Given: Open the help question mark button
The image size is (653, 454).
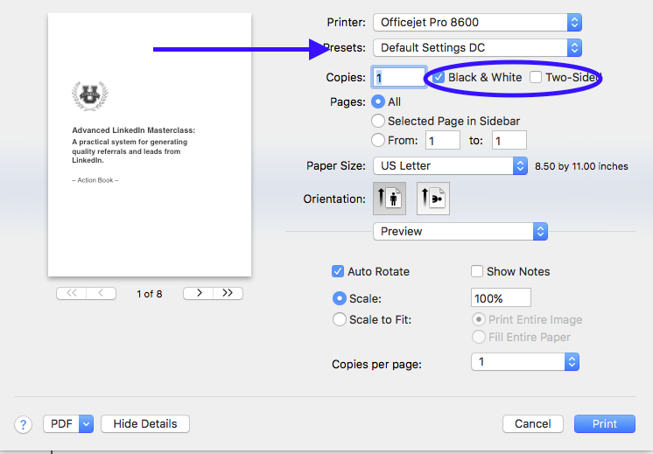Looking at the screenshot, I should 24,424.
